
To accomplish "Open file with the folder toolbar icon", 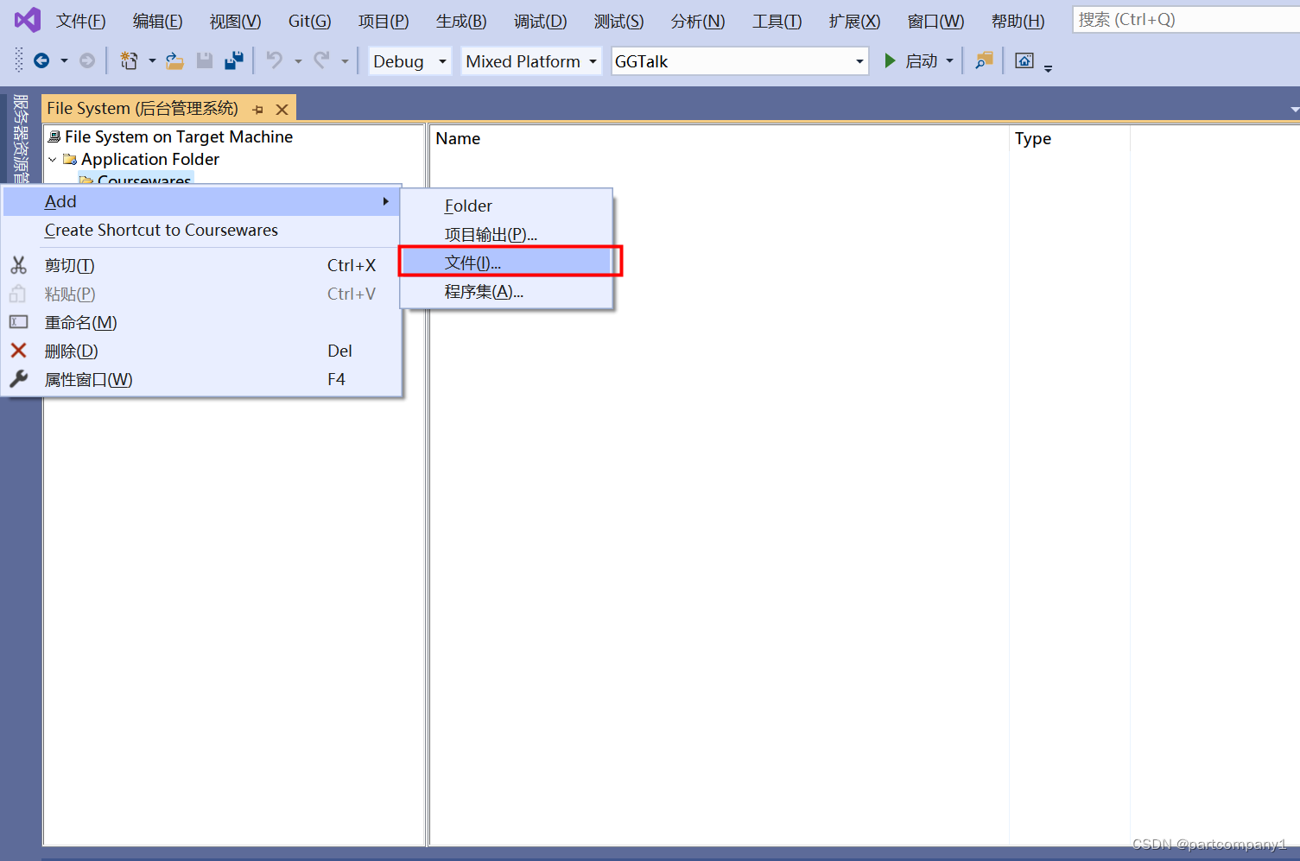I will 174,60.
